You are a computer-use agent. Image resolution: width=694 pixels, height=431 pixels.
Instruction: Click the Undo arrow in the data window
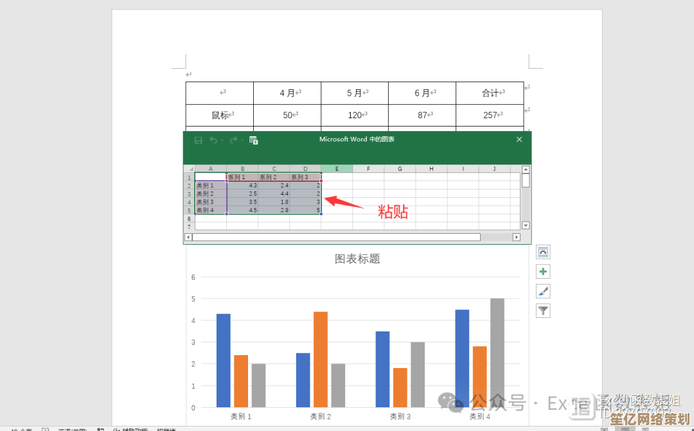pyautogui.click(x=213, y=140)
